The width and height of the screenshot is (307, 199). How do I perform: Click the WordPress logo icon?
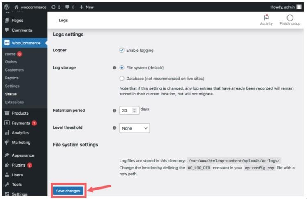click(7, 7)
